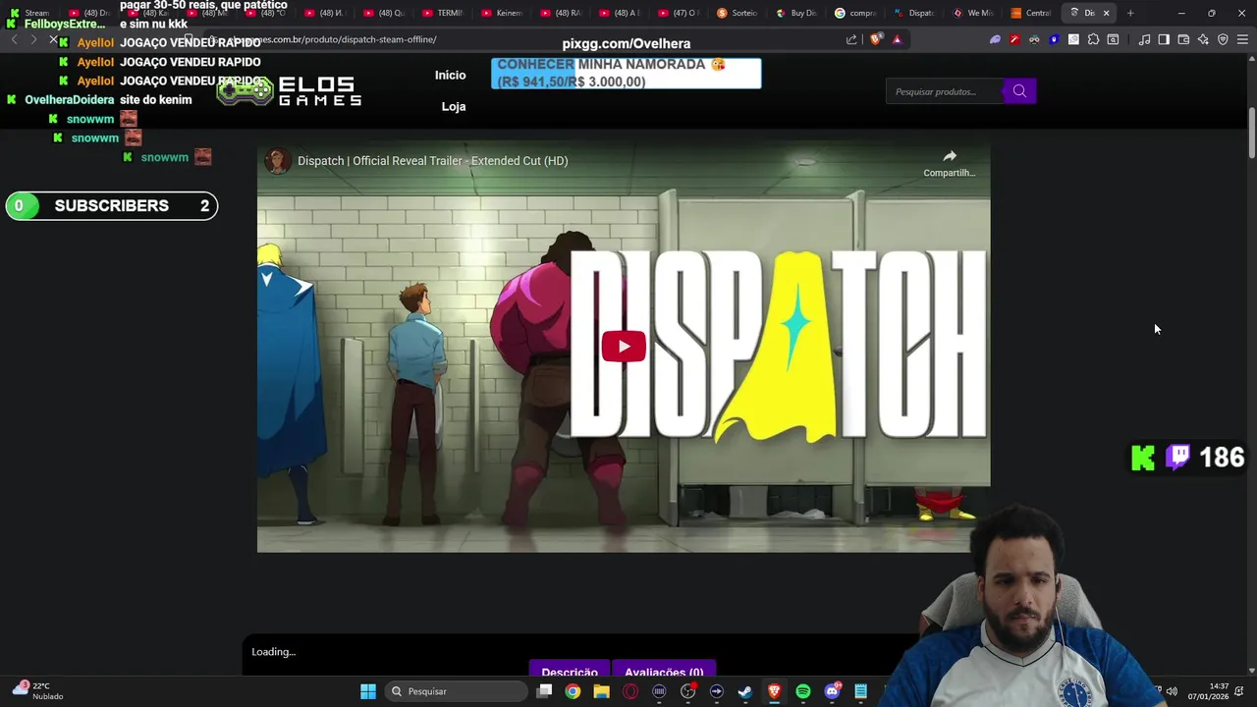
Task: Click the browser share page icon
Action: pyautogui.click(x=851, y=39)
